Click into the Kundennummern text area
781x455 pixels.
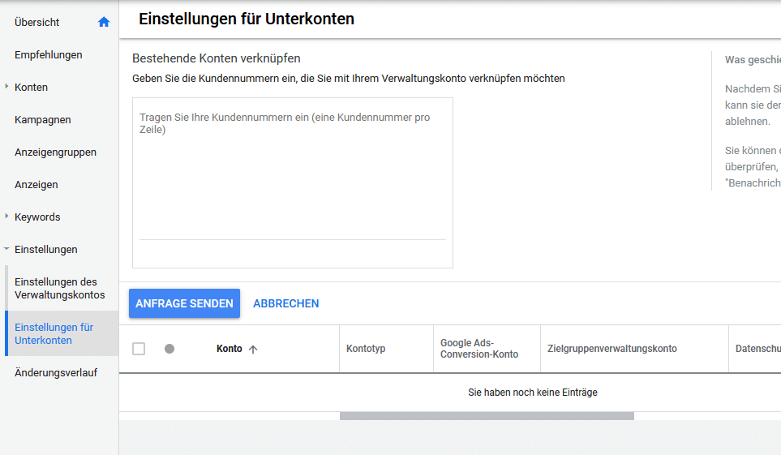[x=292, y=178]
